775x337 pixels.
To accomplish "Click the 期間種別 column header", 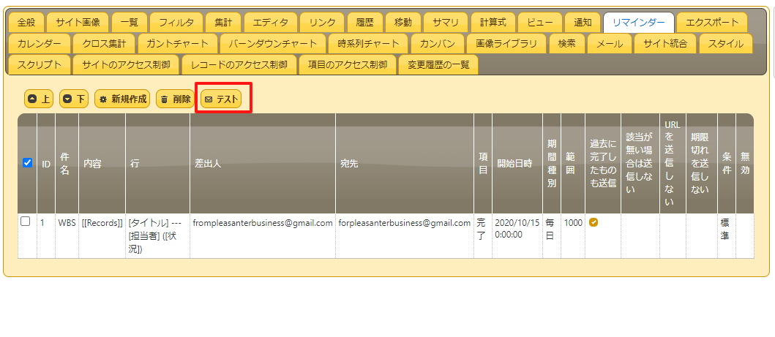I will point(551,164).
